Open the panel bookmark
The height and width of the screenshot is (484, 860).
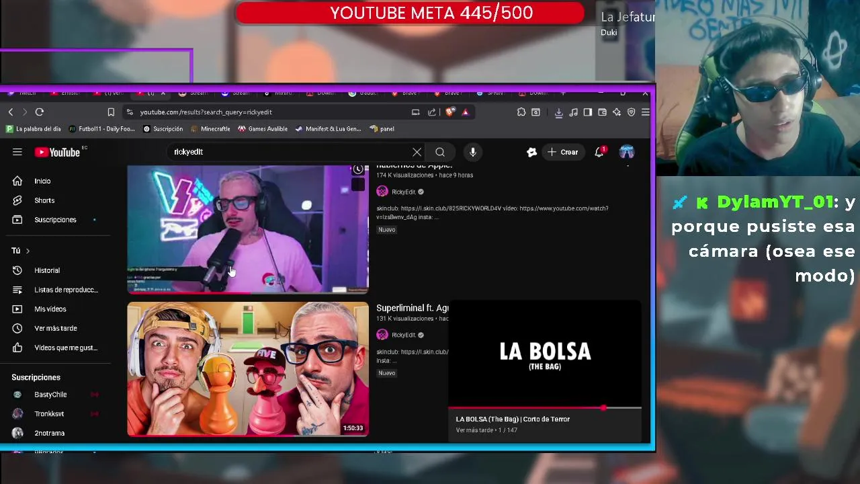tap(382, 129)
